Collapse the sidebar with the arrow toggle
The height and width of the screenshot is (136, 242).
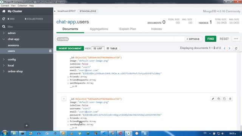pyautogui.click(x=54, y=11)
